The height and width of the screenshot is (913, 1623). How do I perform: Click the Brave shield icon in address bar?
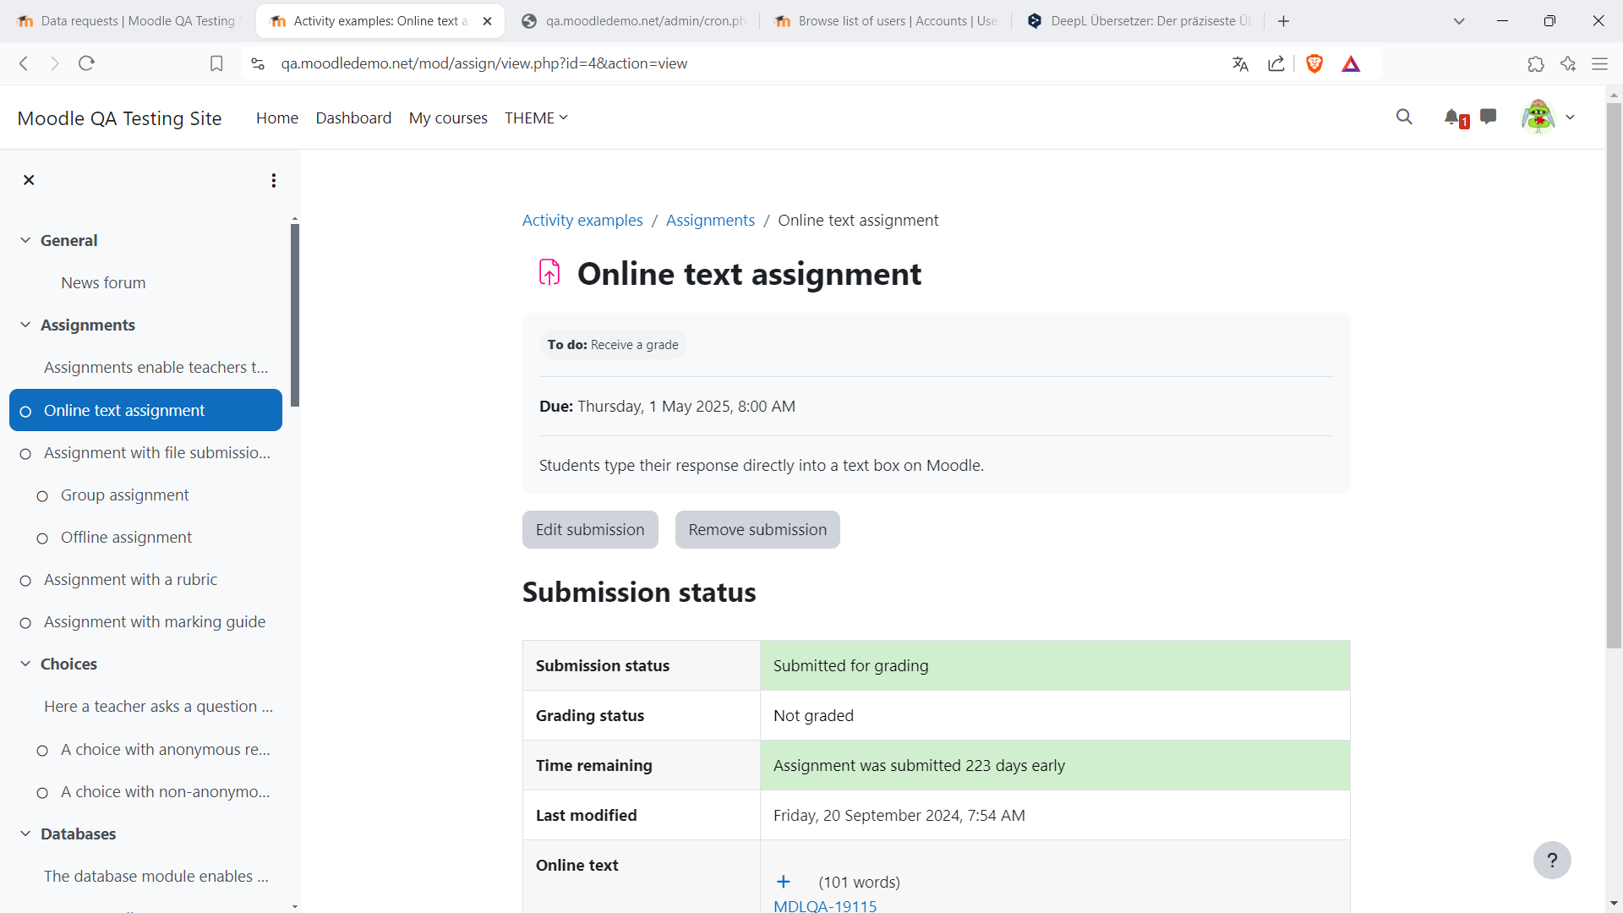point(1314,63)
